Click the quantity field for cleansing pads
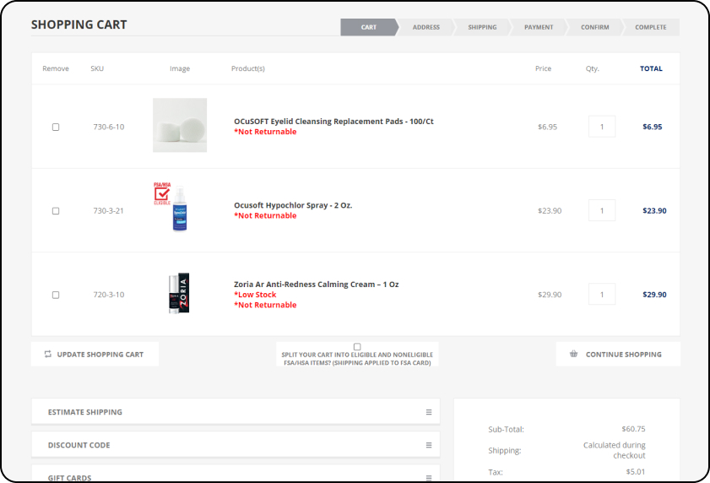 (x=602, y=127)
